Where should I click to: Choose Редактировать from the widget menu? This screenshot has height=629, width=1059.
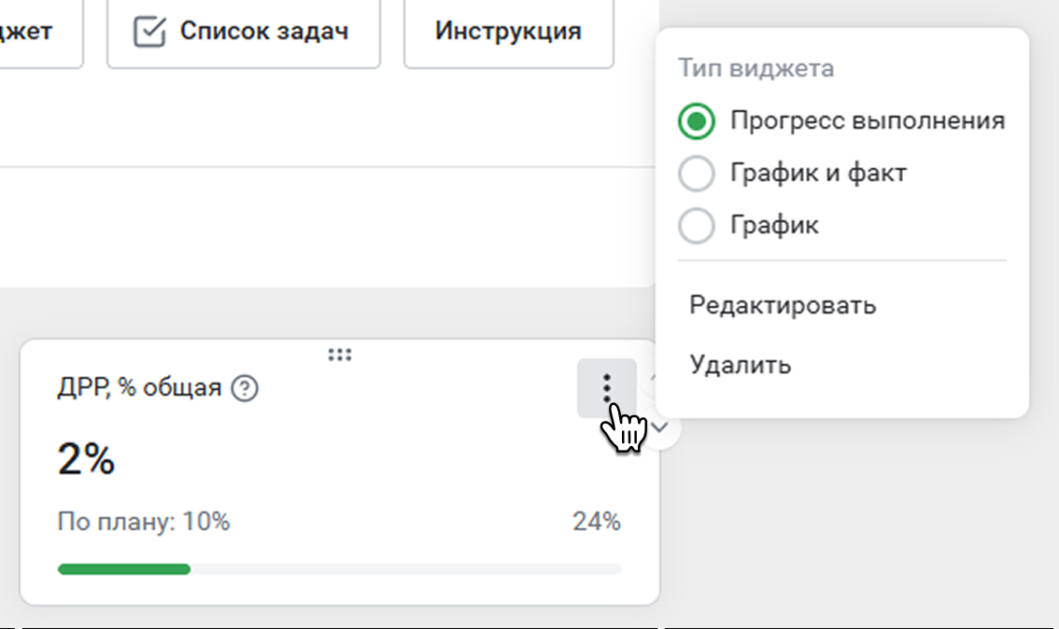pos(783,305)
